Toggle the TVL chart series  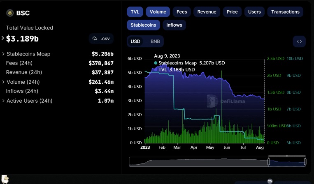coord(135,12)
